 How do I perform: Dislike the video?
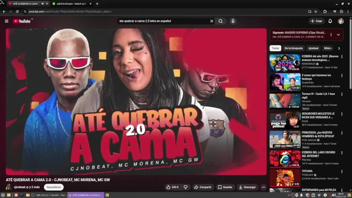(186, 187)
